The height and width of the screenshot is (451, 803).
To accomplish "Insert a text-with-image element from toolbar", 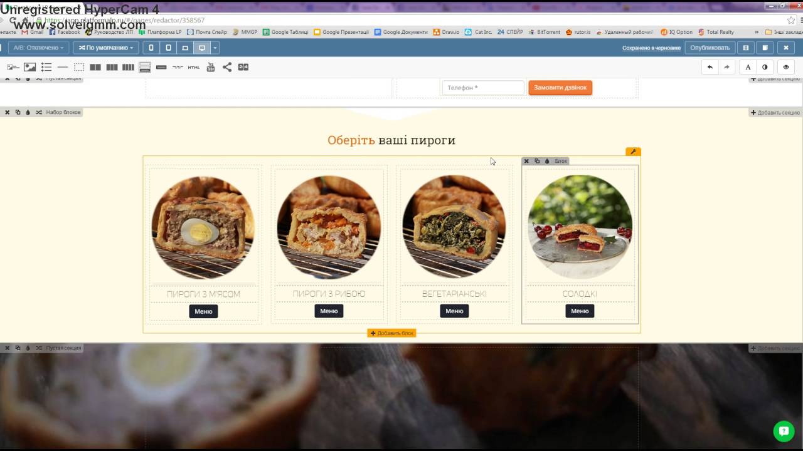I will (13, 67).
